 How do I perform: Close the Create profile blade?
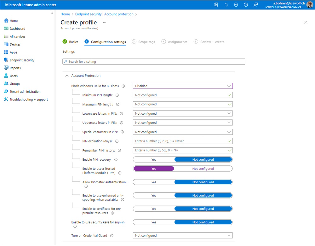[x=306, y=22]
